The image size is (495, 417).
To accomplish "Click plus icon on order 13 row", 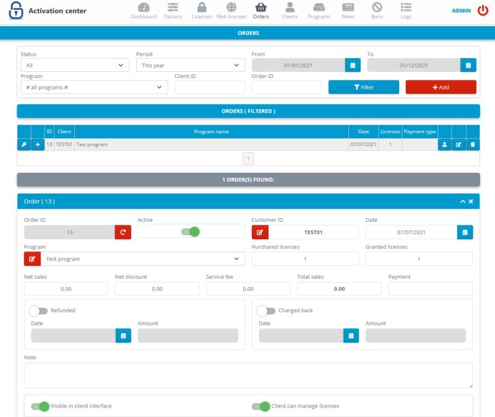I will (38, 144).
